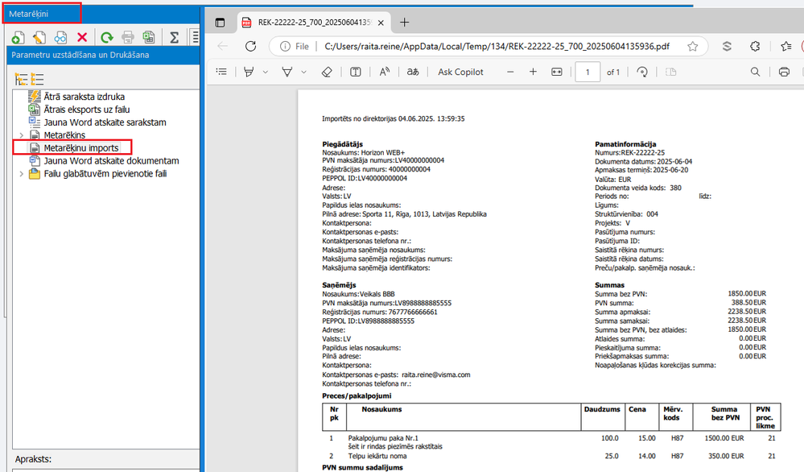Click the view document glasses icon
Screen dimensions: 804x472
[x=60, y=37]
